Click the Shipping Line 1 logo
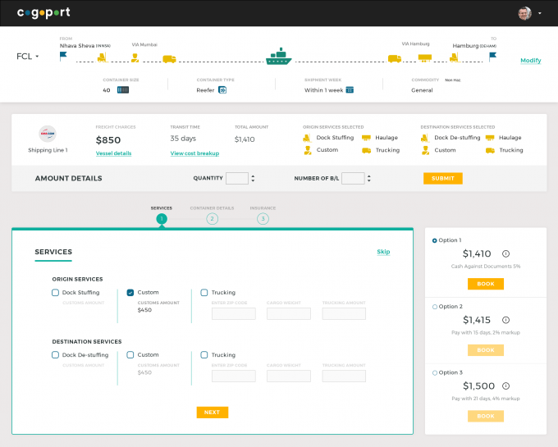The height and width of the screenshot is (447, 558). point(48,134)
